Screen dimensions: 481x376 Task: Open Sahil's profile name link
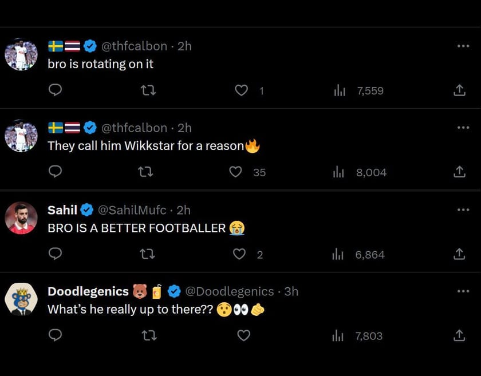(62, 210)
